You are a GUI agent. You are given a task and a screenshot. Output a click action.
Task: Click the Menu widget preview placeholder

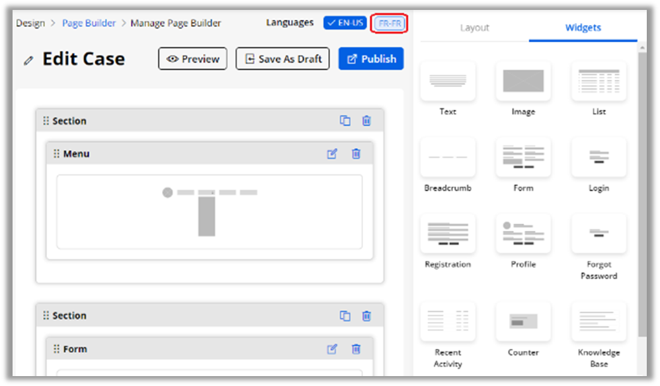click(209, 212)
